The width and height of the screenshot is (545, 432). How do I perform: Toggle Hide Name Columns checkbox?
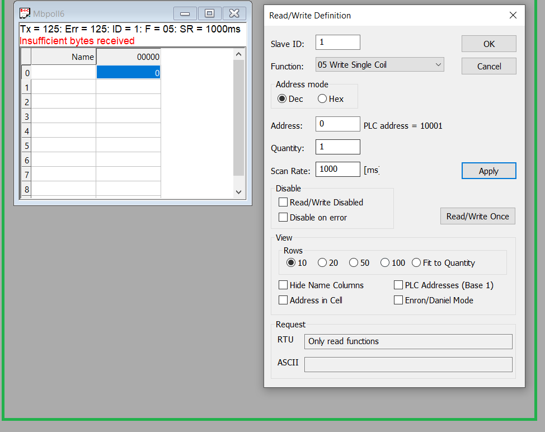[x=283, y=285]
